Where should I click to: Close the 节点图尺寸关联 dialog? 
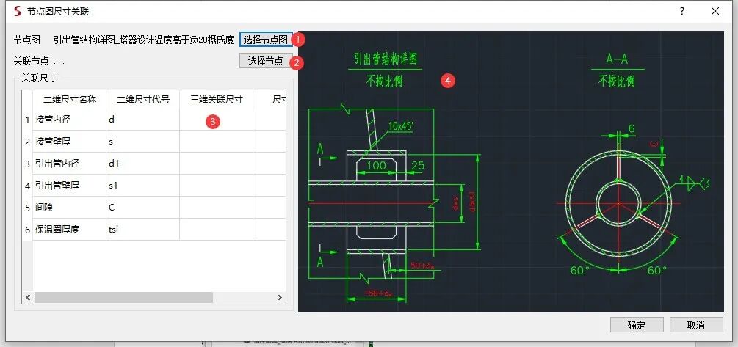pos(715,11)
